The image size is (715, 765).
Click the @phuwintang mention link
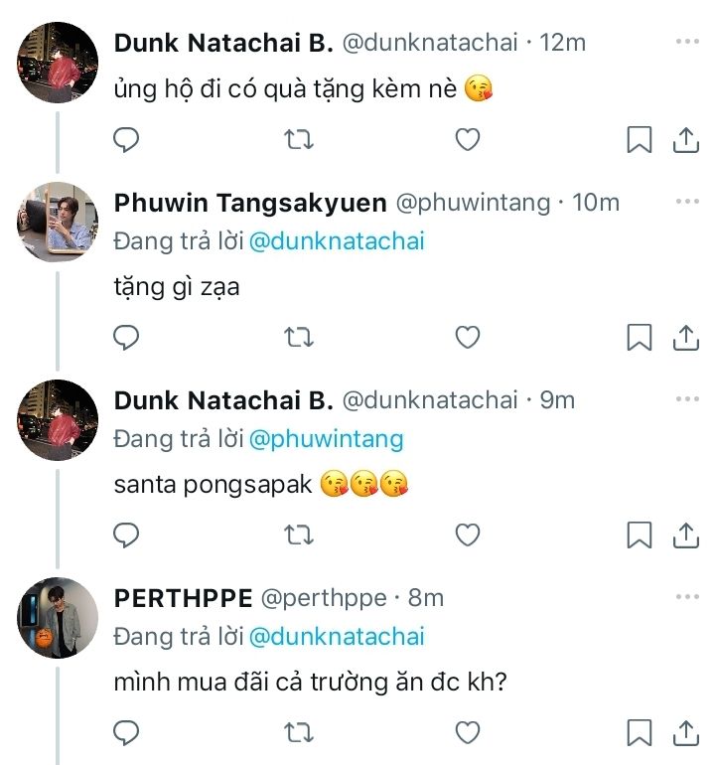tap(326, 438)
